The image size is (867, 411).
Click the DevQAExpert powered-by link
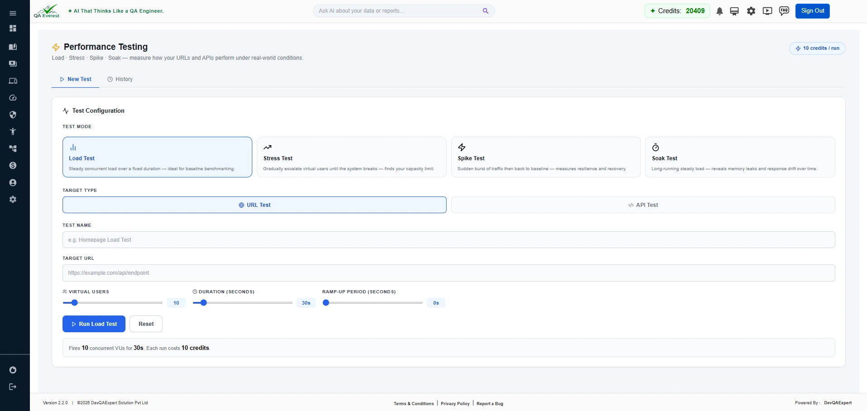838,403
